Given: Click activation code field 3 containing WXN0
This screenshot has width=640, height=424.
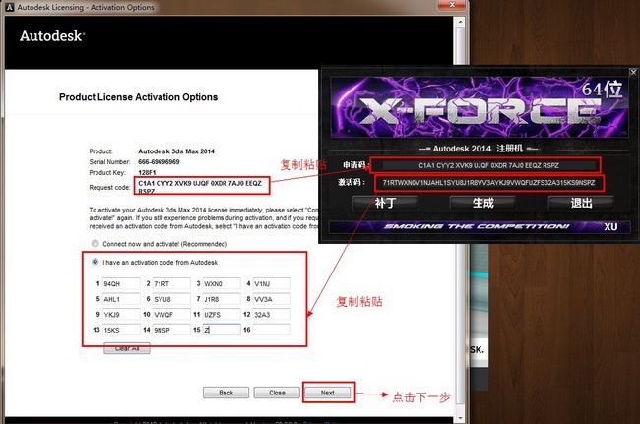Looking at the screenshot, I should (222, 283).
